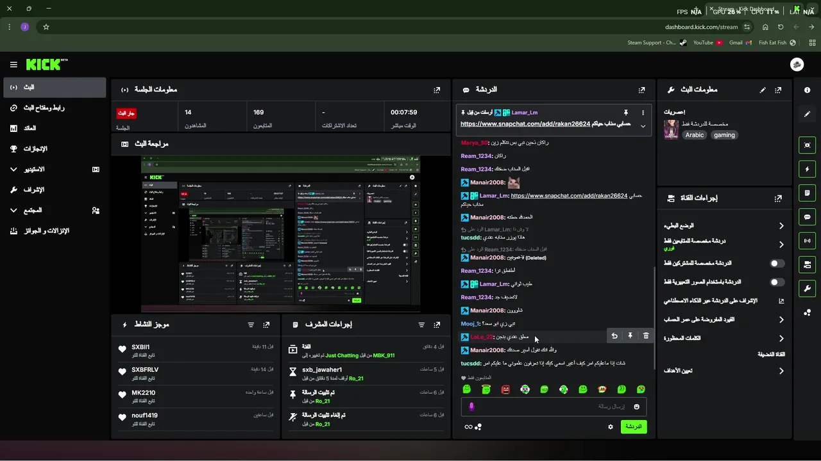
Task: Bookmark this page with the star icon
Action: [x=46, y=27]
